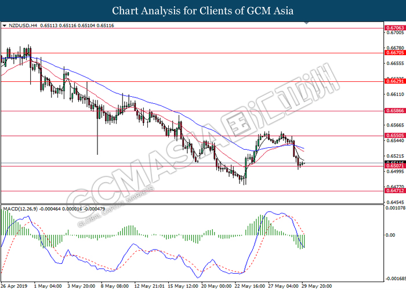Click the NZDUSD.H4 chart title text
Image resolution: width=406 pixels, height=290 pixels.
(23, 26)
